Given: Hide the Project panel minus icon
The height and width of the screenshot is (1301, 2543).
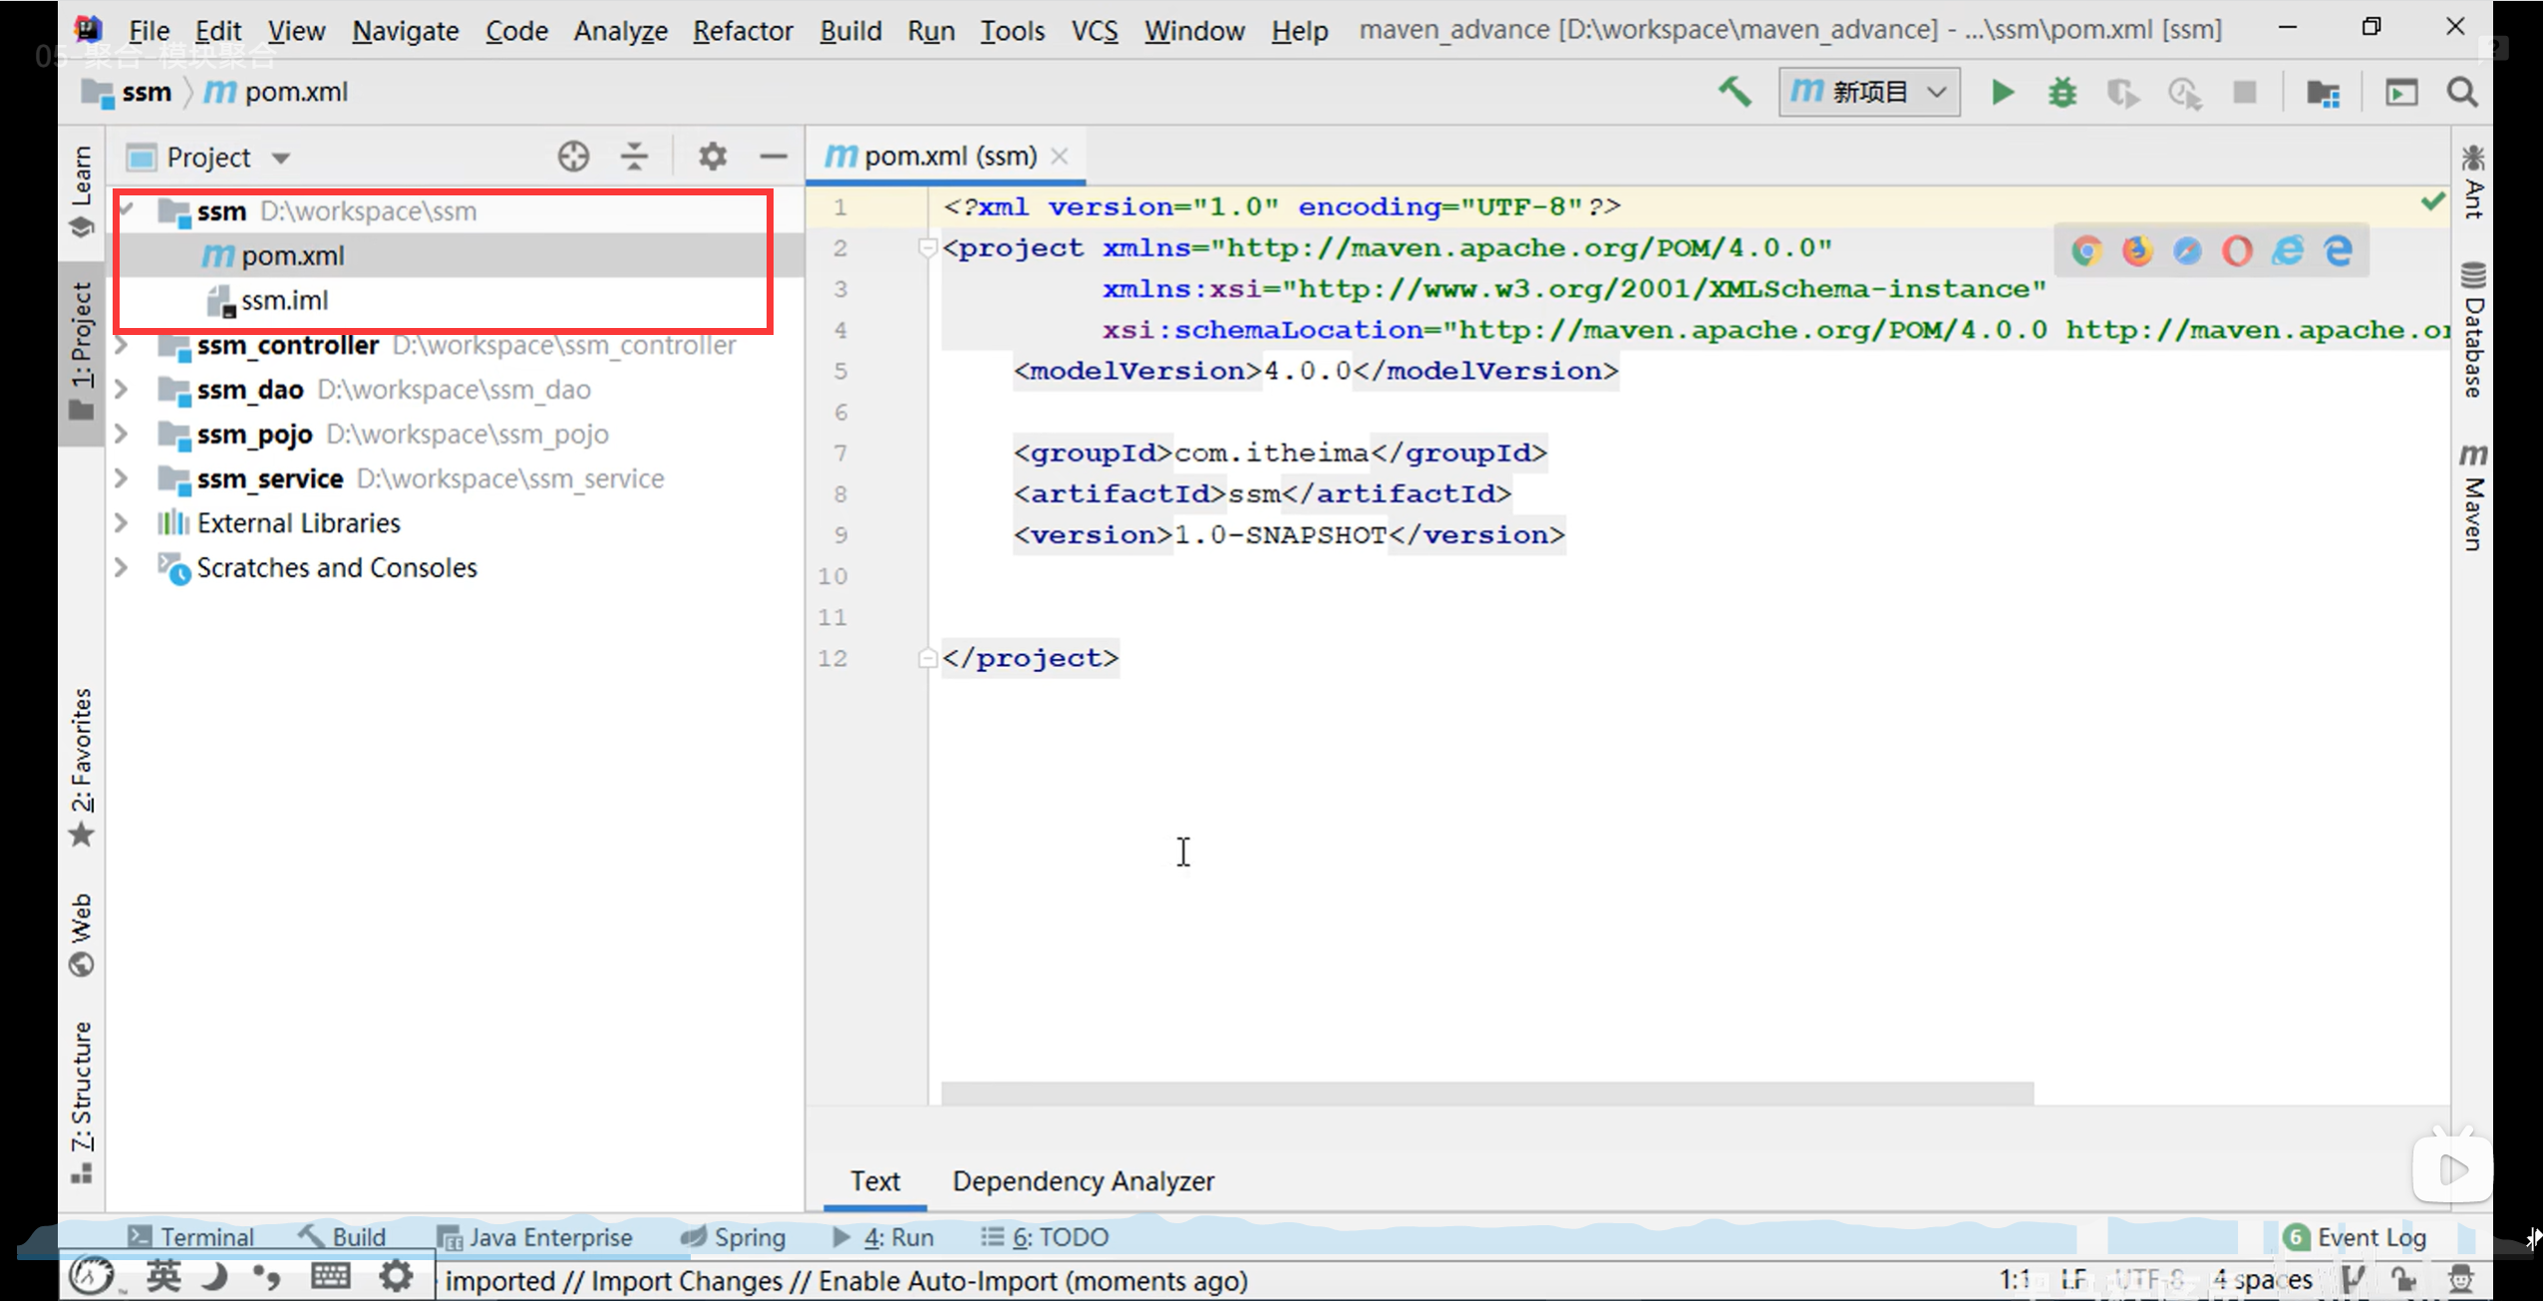Looking at the screenshot, I should [773, 157].
